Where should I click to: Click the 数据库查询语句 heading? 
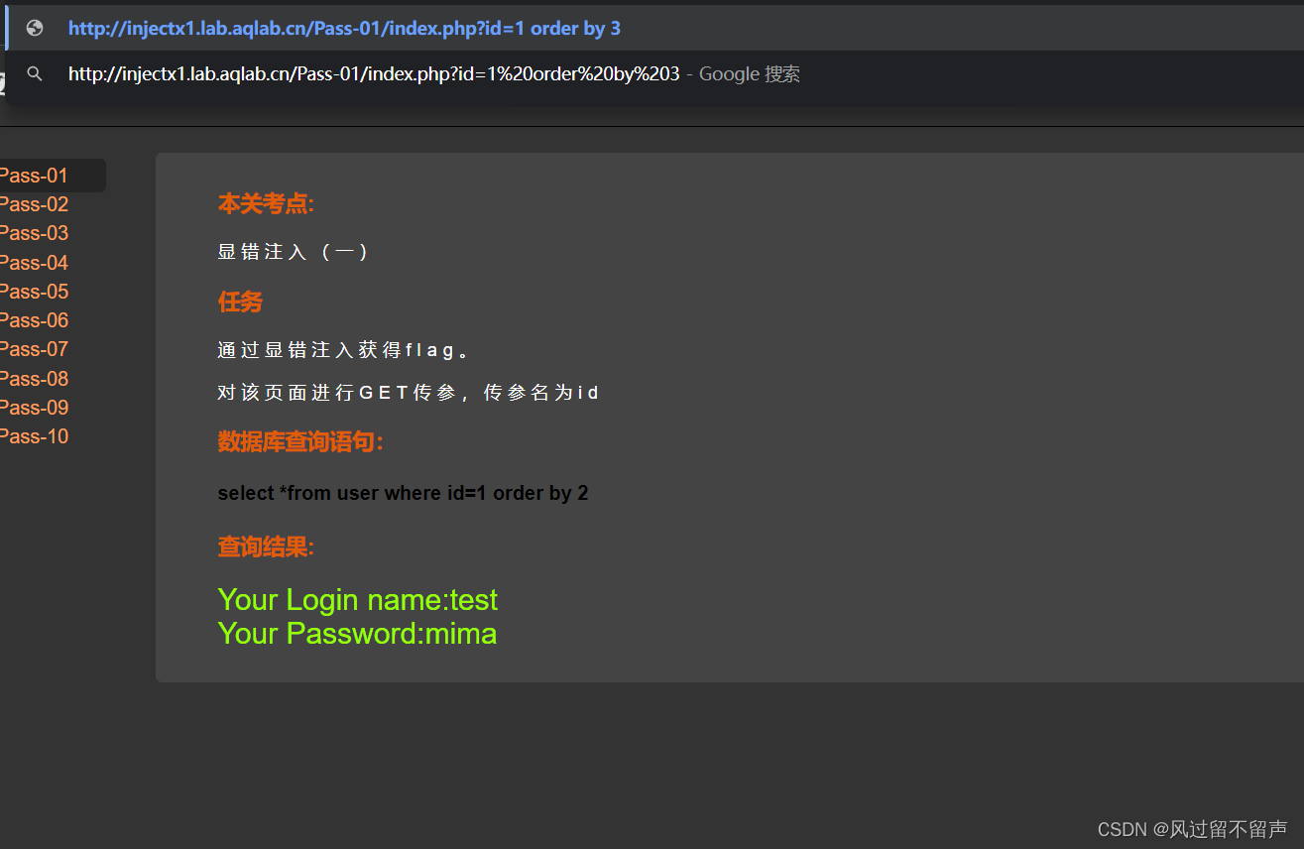300,442
